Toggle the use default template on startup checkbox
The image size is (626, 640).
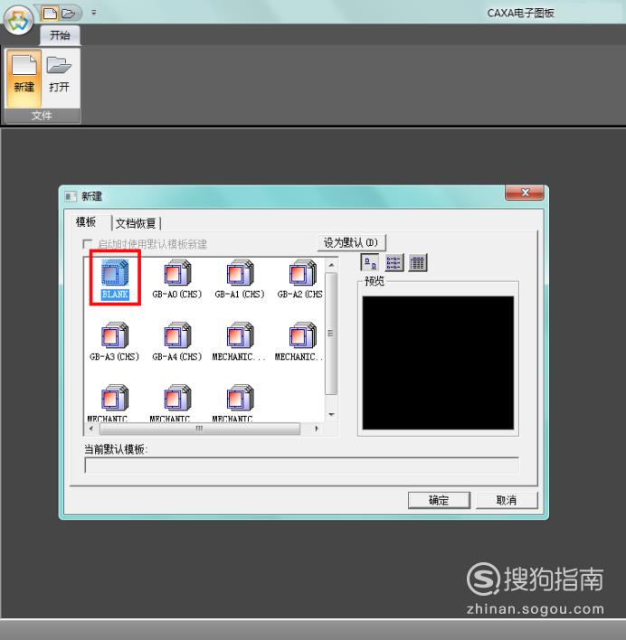tap(87, 244)
